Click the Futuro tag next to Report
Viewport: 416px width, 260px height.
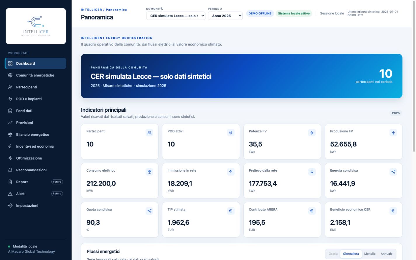(57, 182)
